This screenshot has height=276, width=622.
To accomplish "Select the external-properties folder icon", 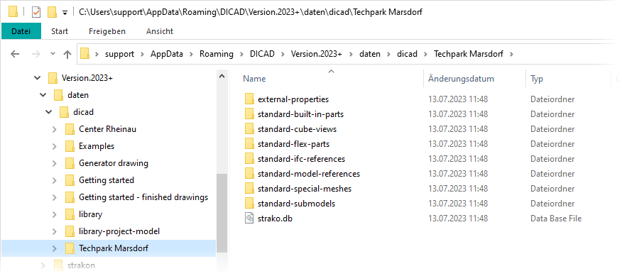I will [249, 99].
